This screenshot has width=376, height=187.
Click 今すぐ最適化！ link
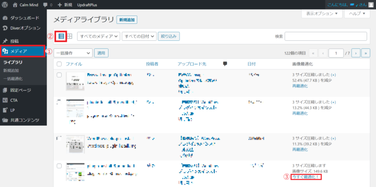[305, 177]
